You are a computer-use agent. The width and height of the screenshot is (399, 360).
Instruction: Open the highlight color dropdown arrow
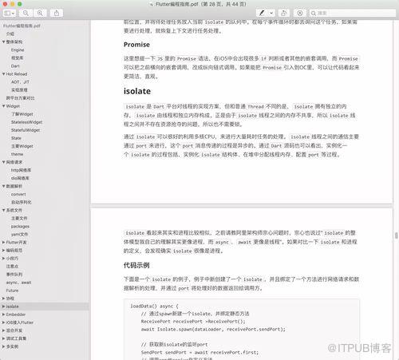(x=271, y=13)
